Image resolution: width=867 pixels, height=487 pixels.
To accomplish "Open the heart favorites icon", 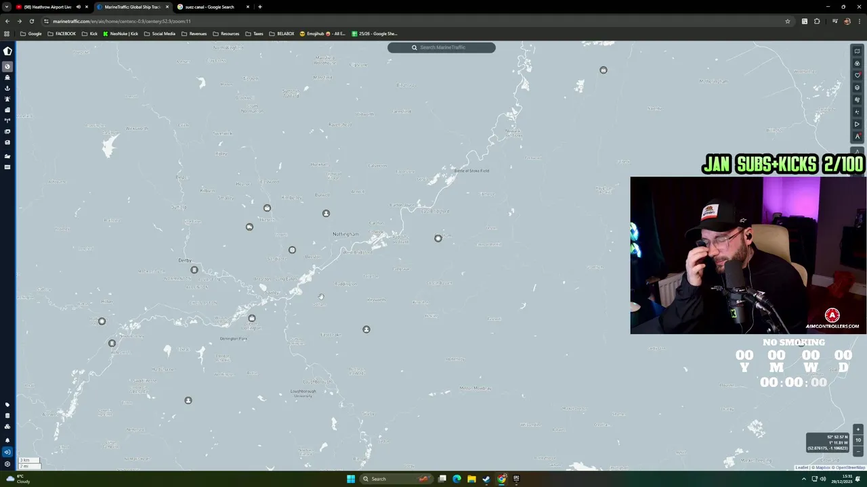I will (857, 75).
